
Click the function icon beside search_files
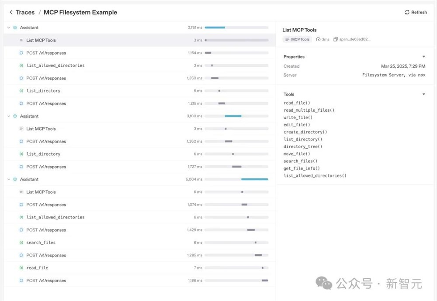21,243
